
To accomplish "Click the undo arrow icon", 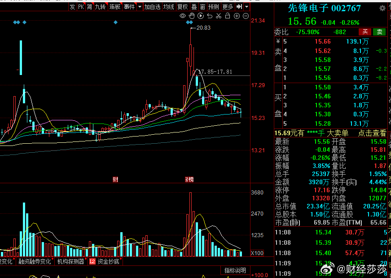I will 210,16.
